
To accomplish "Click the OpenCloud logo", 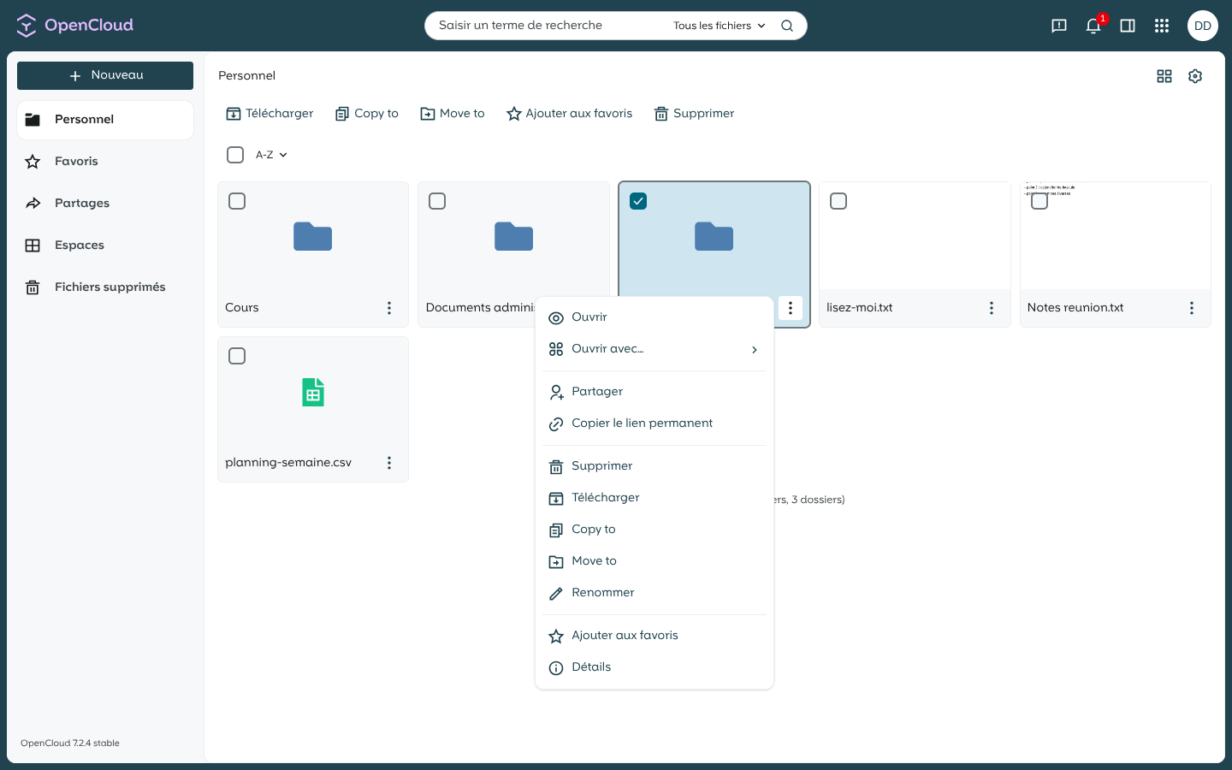I will pos(75,26).
